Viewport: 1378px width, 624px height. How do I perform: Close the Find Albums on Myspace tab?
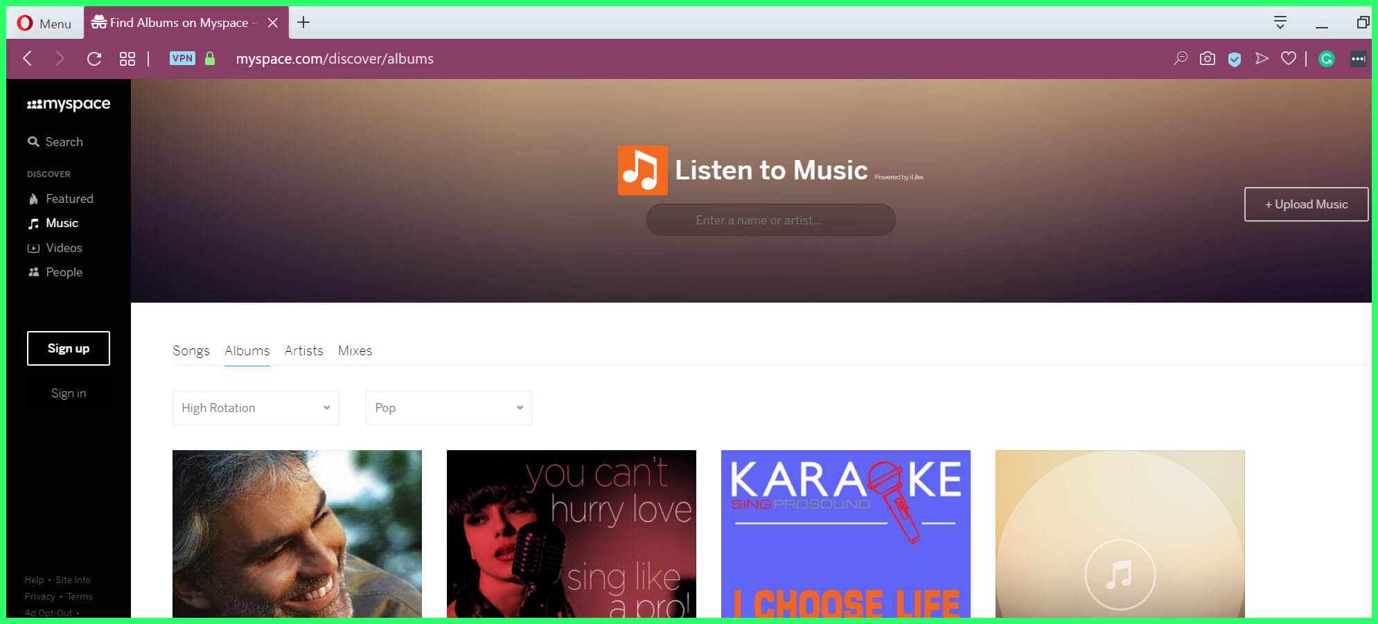pos(273,23)
